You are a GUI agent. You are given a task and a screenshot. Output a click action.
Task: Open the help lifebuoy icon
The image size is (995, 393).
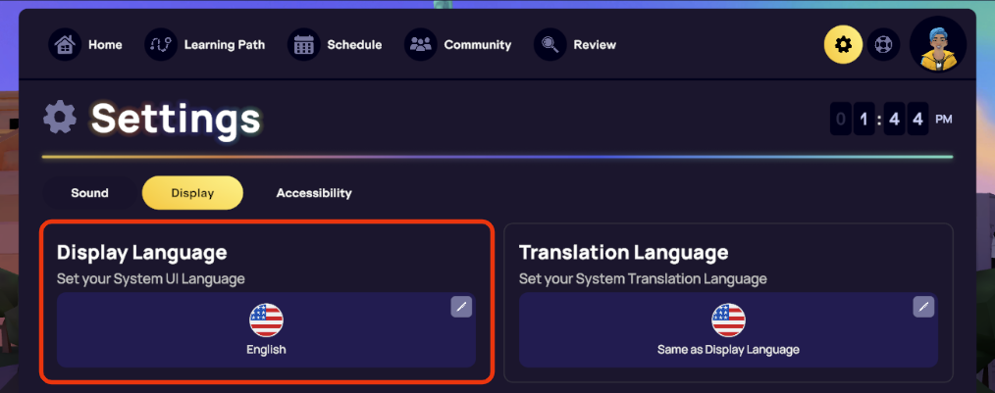(x=883, y=44)
